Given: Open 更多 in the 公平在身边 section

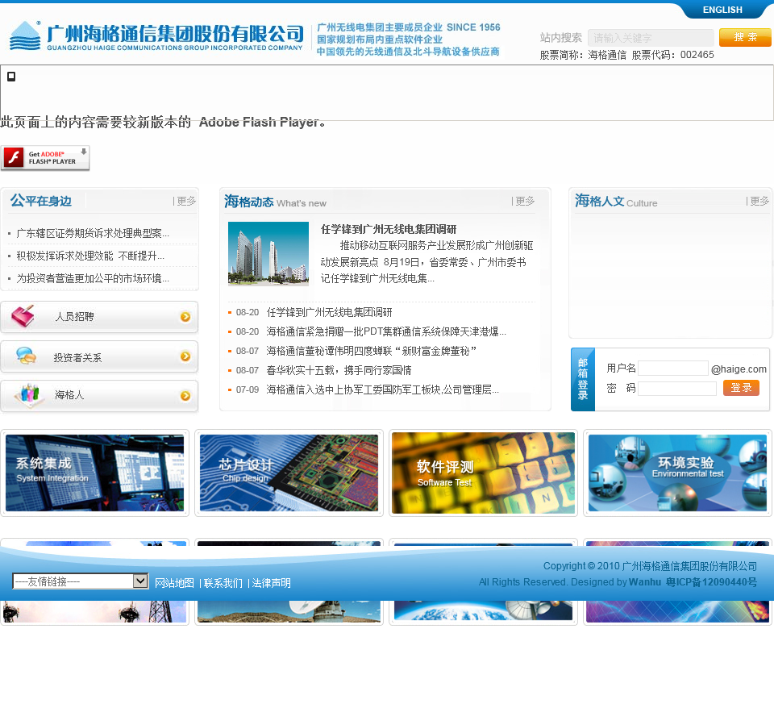Looking at the screenshot, I should pyautogui.click(x=185, y=201).
